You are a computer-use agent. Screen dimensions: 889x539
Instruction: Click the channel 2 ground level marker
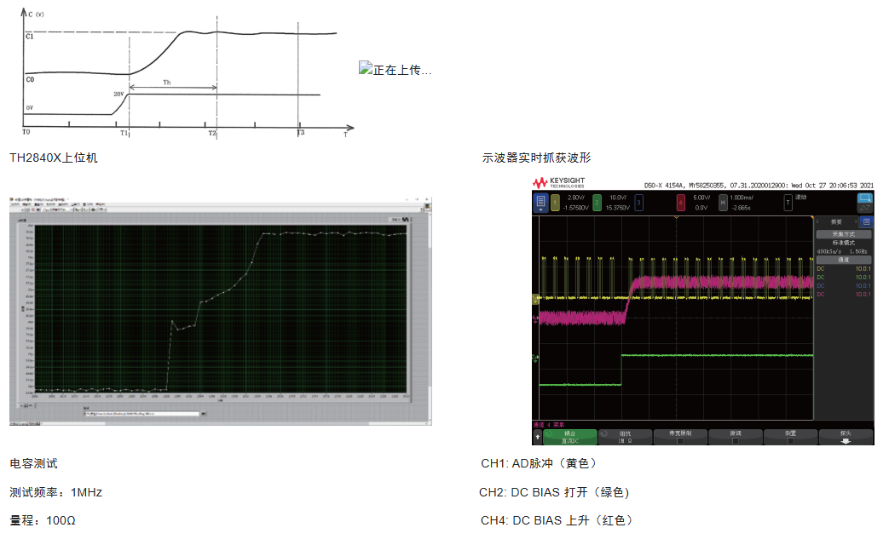pyautogui.click(x=535, y=358)
